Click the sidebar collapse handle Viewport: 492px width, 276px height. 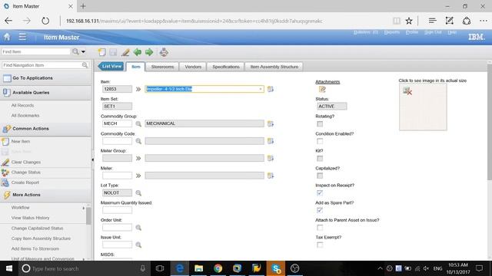pos(92,159)
